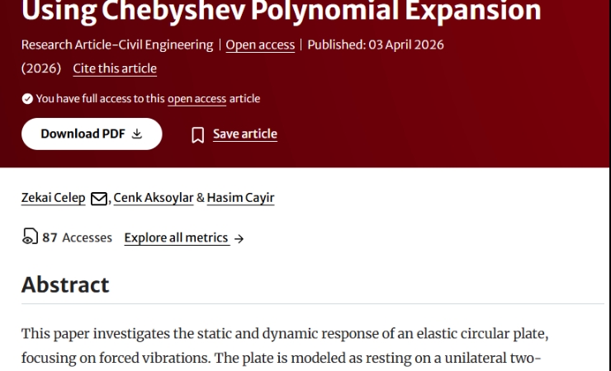Screen dimensions: 611x371
Task: Open the Open access link near publication date
Action: click(260, 45)
